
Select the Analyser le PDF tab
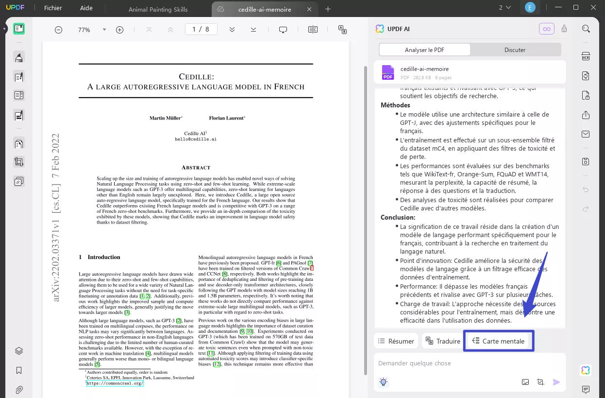coord(424,50)
